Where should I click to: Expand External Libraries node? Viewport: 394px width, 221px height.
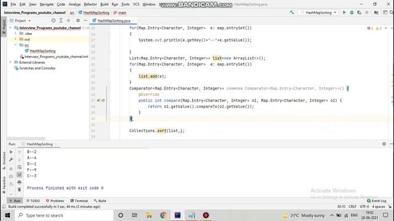point(10,62)
